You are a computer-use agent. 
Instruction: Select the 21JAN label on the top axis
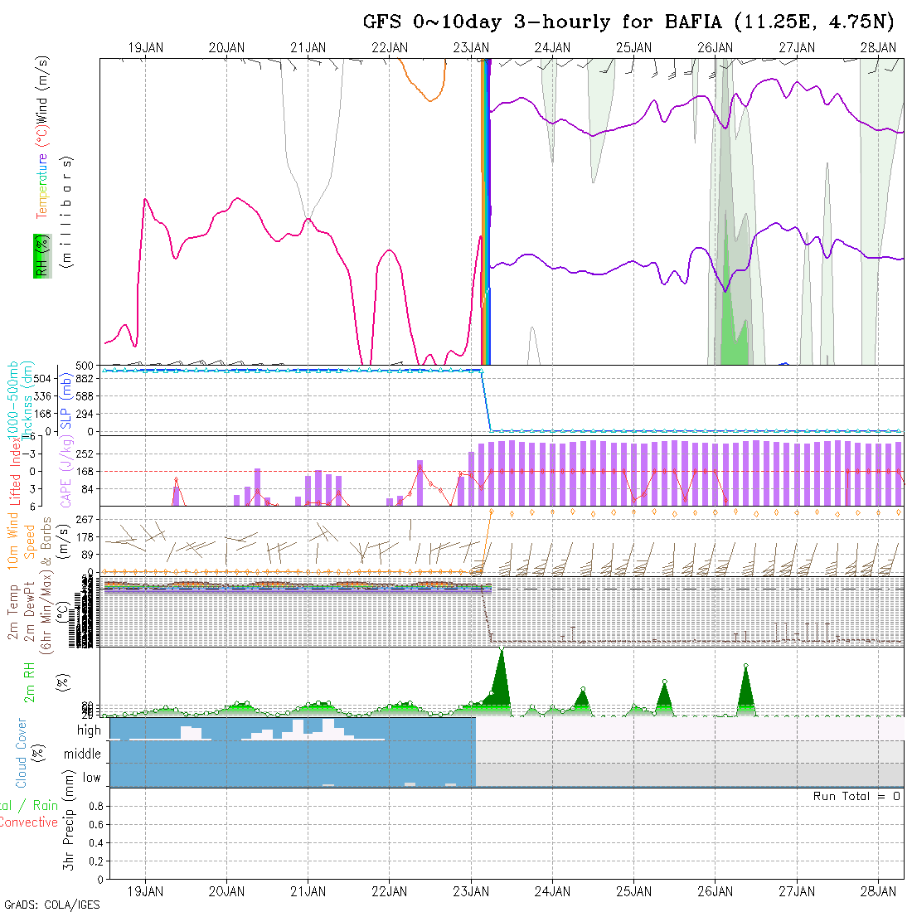tap(308, 48)
